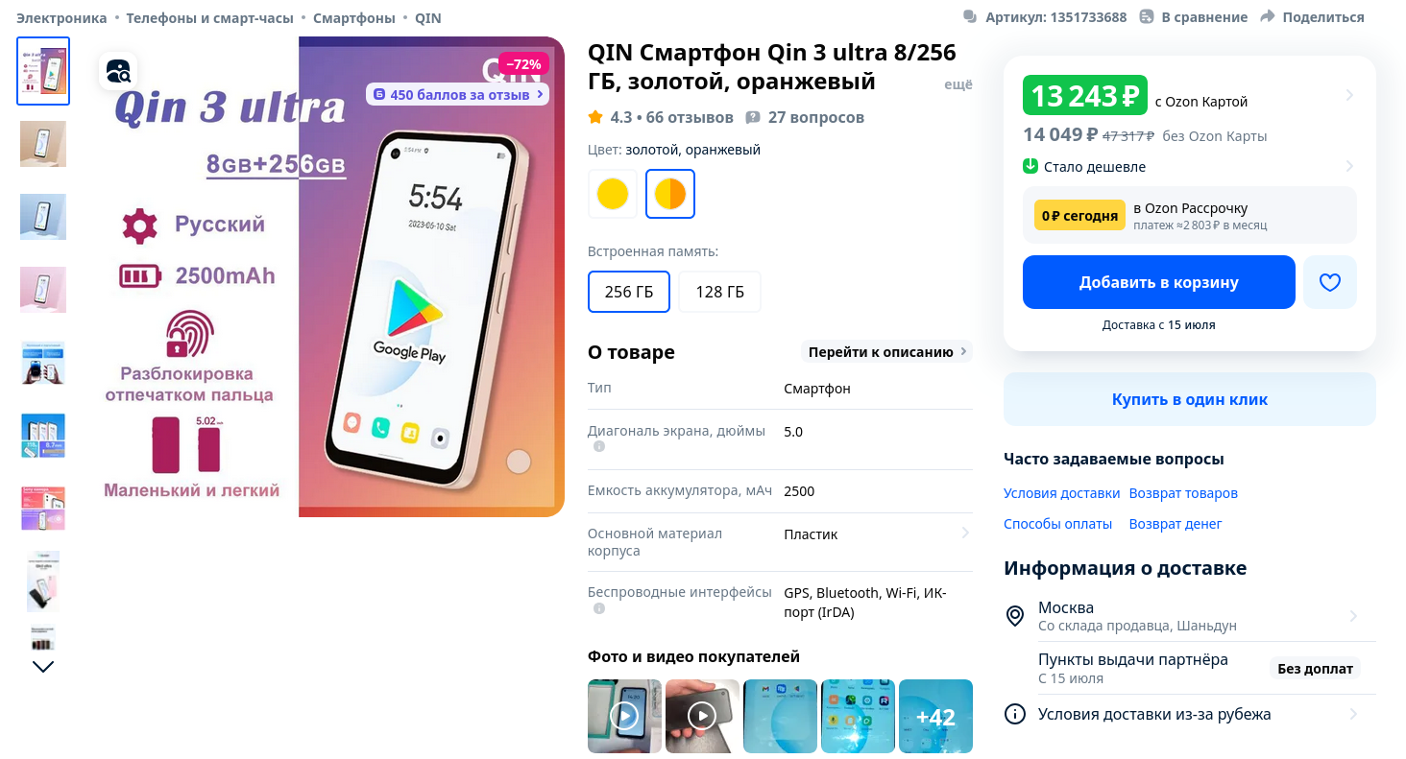Choose the solid gold color swatch
This screenshot has height=759, width=1406.
[613, 194]
